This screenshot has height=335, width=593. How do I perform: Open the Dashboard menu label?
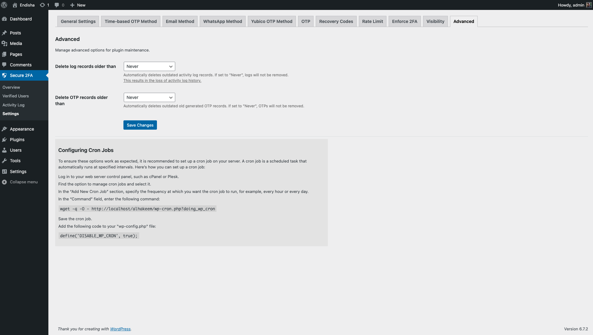tap(21, 19)
